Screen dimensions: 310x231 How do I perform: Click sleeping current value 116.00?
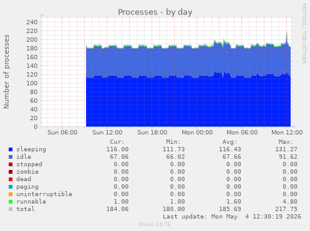[117, 149]
